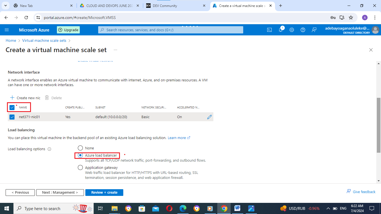Click the default (10.0.0.0/20) subnet cell
This screenshot has width=381, height=214.
111,117
